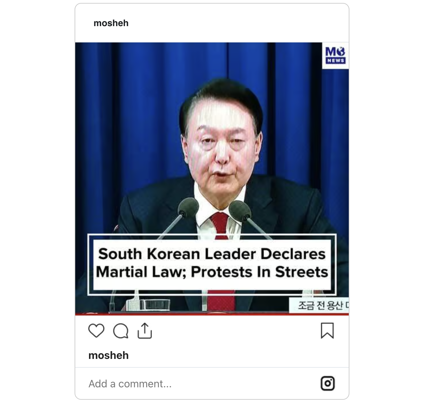Save the post with the bookmark icon
The image size is (424, 403).
[x=327, y=330]
